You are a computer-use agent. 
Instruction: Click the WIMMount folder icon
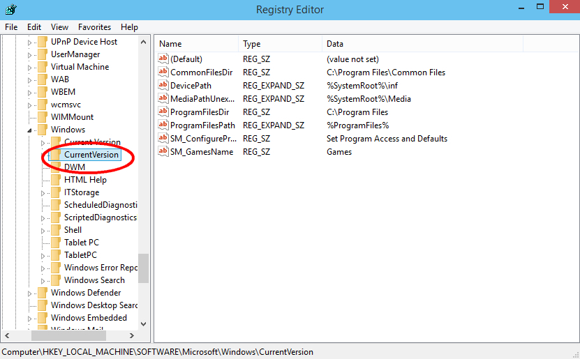click(x=43, y=117)
